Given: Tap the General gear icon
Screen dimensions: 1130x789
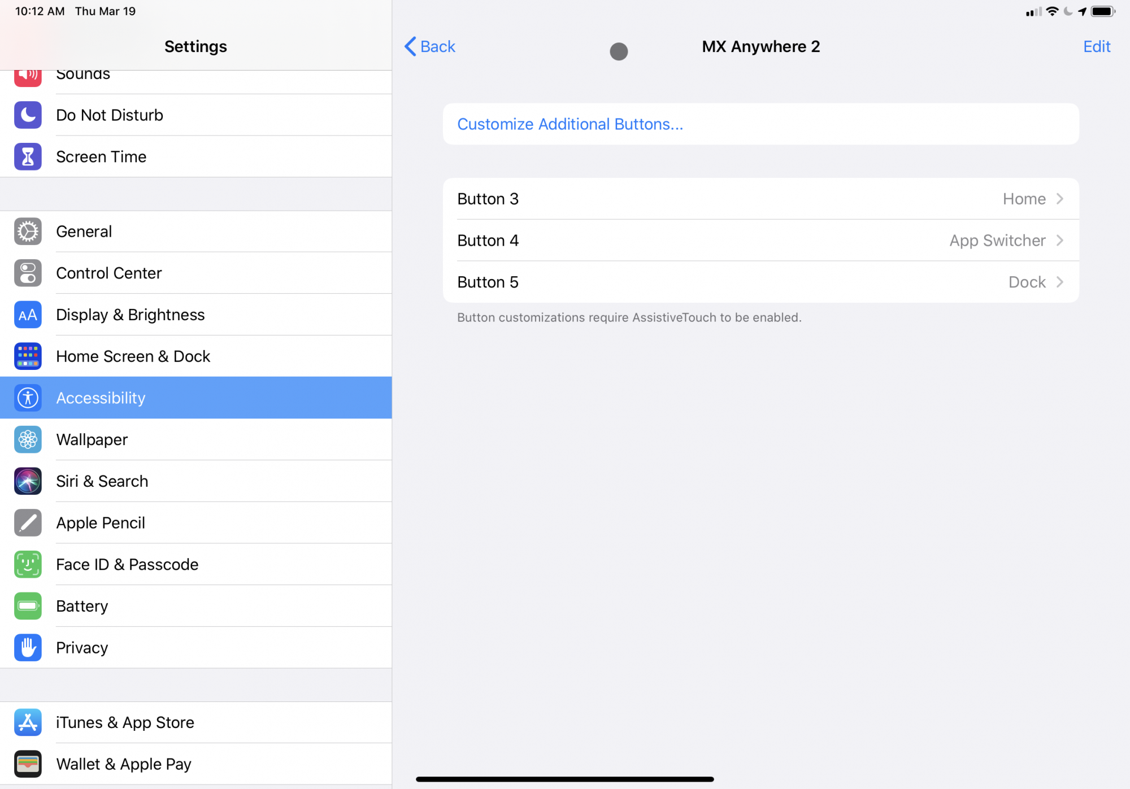Looking at the screenshot, I should tap(28, 232).
